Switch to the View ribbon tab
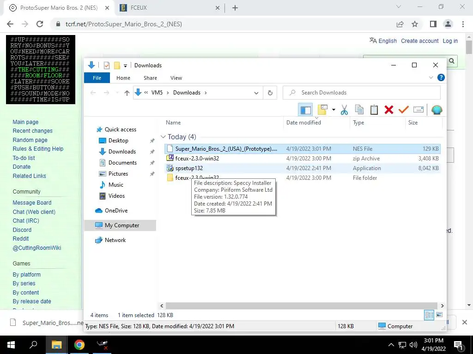 pyautogui.click(x=176, y=78)
